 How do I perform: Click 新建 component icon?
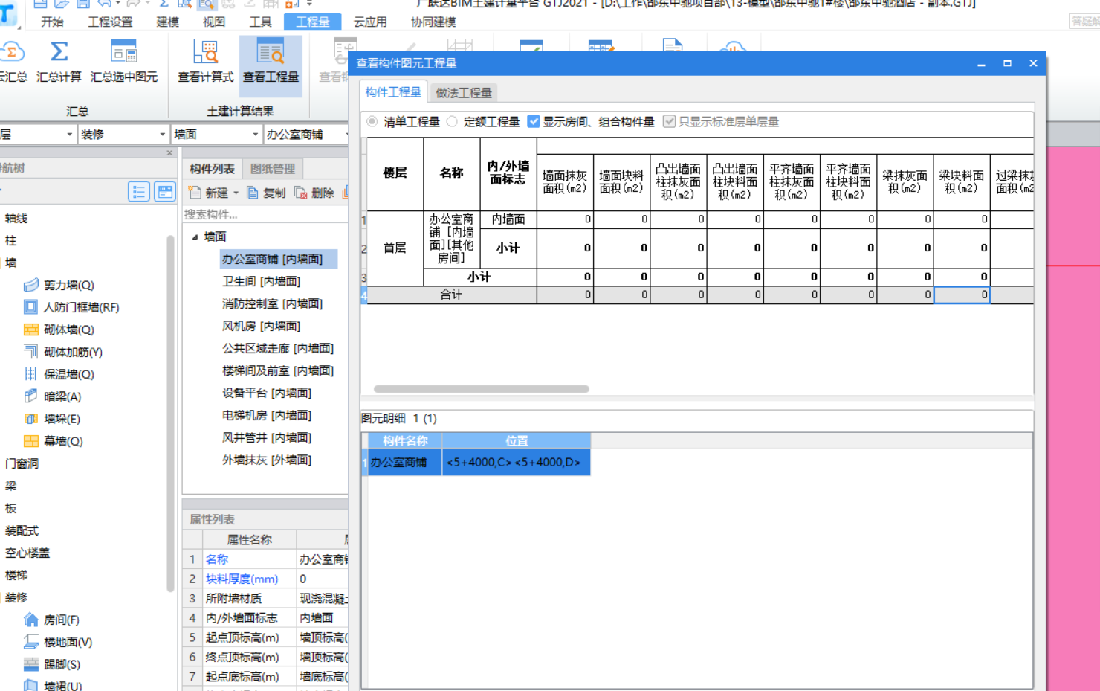coord(195,193)
